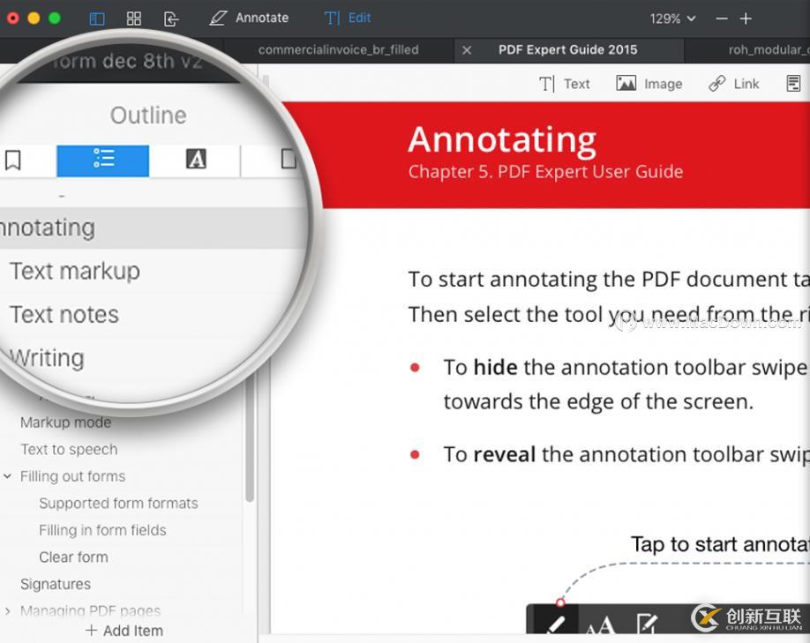810x643 pixels.
Task: Select the PDF Expert Guide 2015 tab
Action: [x=567, y=50]
